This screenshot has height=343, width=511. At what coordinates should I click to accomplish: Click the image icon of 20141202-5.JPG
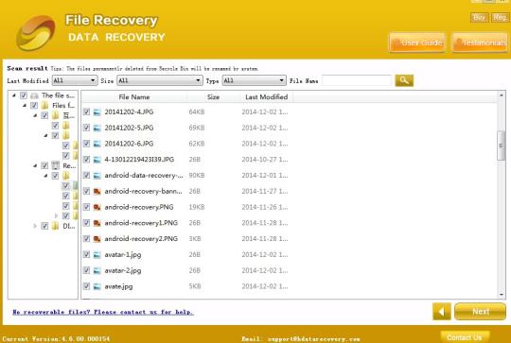97,128
